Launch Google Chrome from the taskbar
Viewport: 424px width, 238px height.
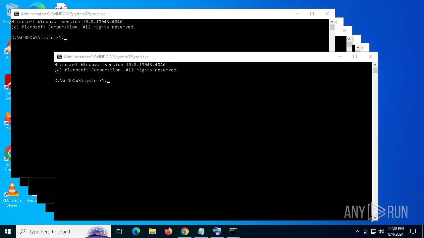coord(185,231)
